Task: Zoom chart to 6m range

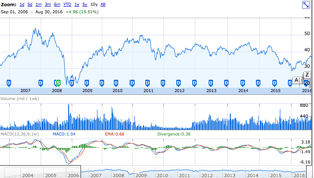Action: pyautogui.click(x=57, y=4)
